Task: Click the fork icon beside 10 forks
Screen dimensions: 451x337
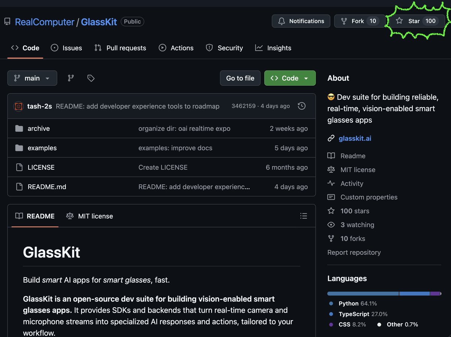Action: (x=331, y=239)
